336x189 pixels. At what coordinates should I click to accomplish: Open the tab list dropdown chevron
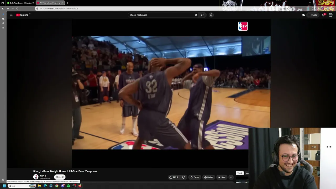(x=310, y=3)
